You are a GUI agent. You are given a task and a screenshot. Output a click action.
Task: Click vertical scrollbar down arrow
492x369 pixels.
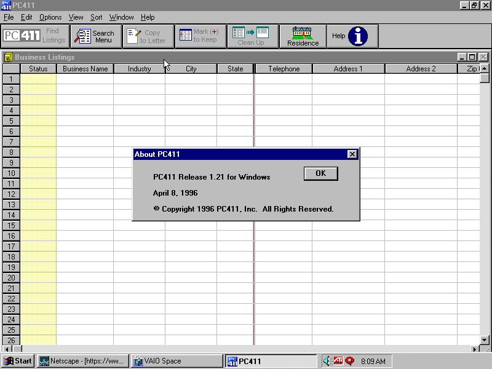pos(484,339)
